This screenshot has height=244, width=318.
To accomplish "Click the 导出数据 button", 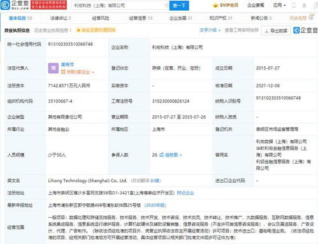I will point(276,31).
